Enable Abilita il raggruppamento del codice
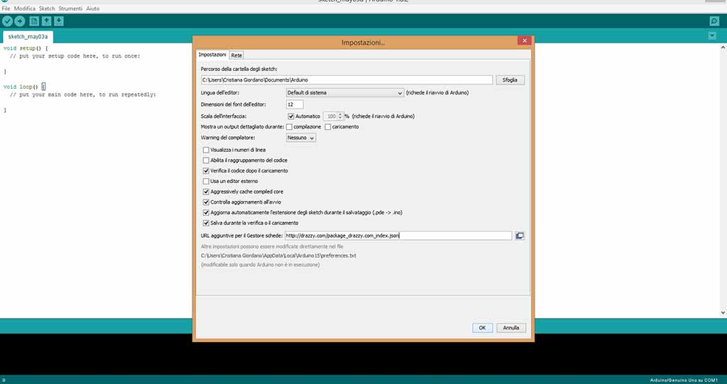 pos(206,160)
